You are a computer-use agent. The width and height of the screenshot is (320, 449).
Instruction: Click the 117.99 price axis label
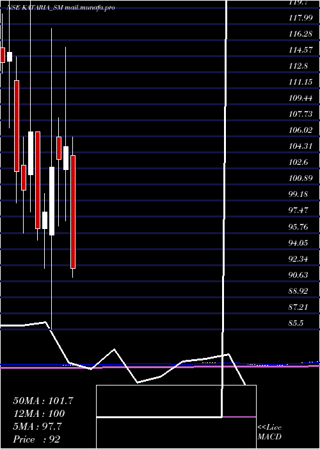[x=301, y=18]
